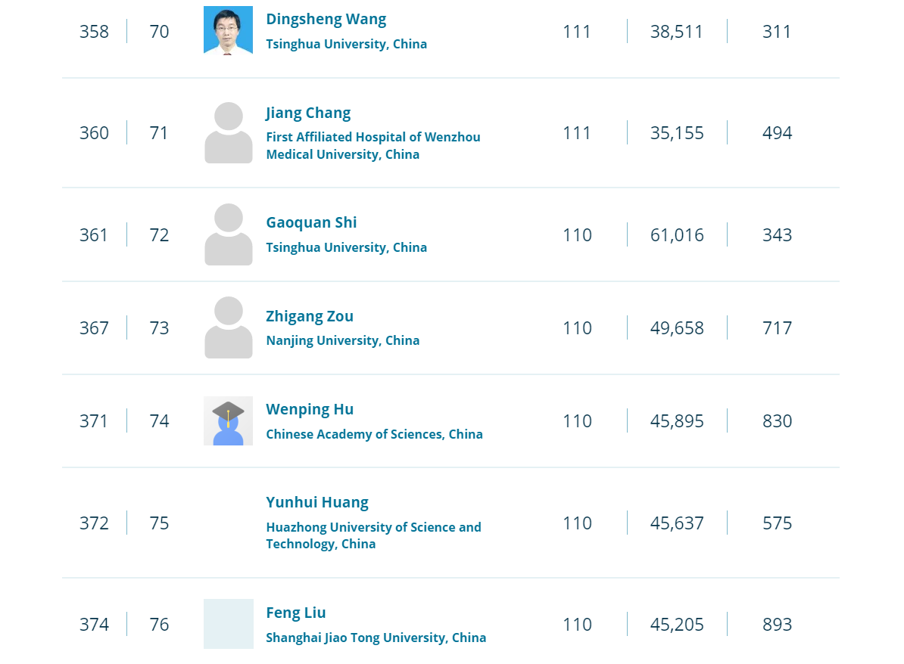Open Dingsheng Wang profile link
This screenshot has width=904, height=664.
(x=326, y=19)
